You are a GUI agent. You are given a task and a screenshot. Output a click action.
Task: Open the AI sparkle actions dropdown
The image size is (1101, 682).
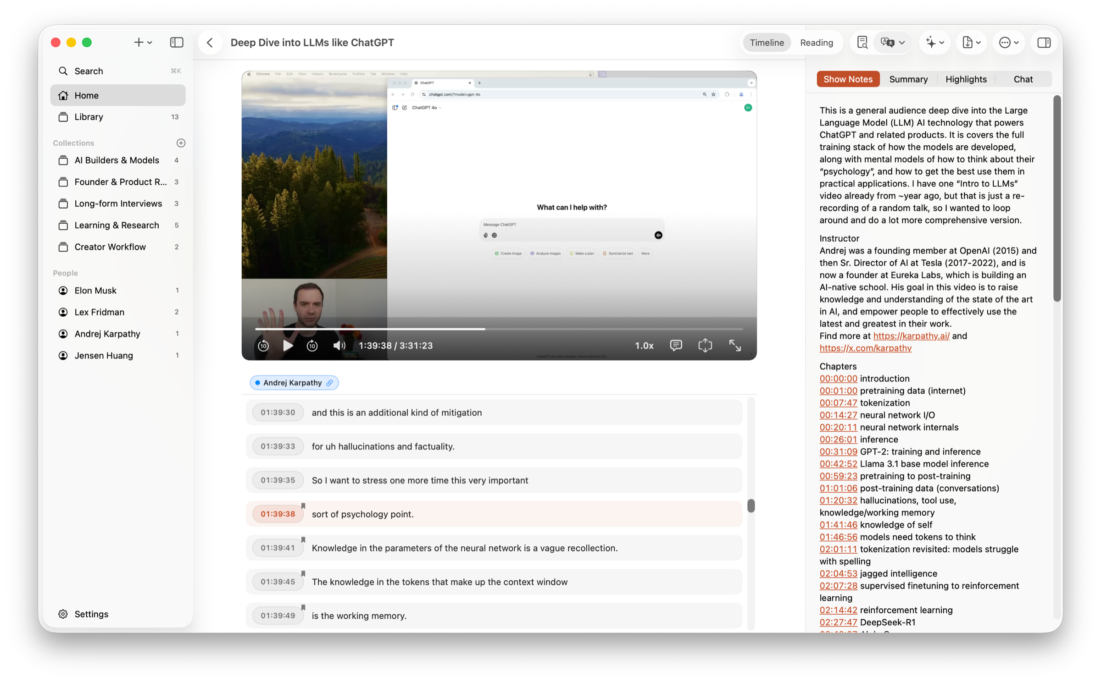pos(934,43)
